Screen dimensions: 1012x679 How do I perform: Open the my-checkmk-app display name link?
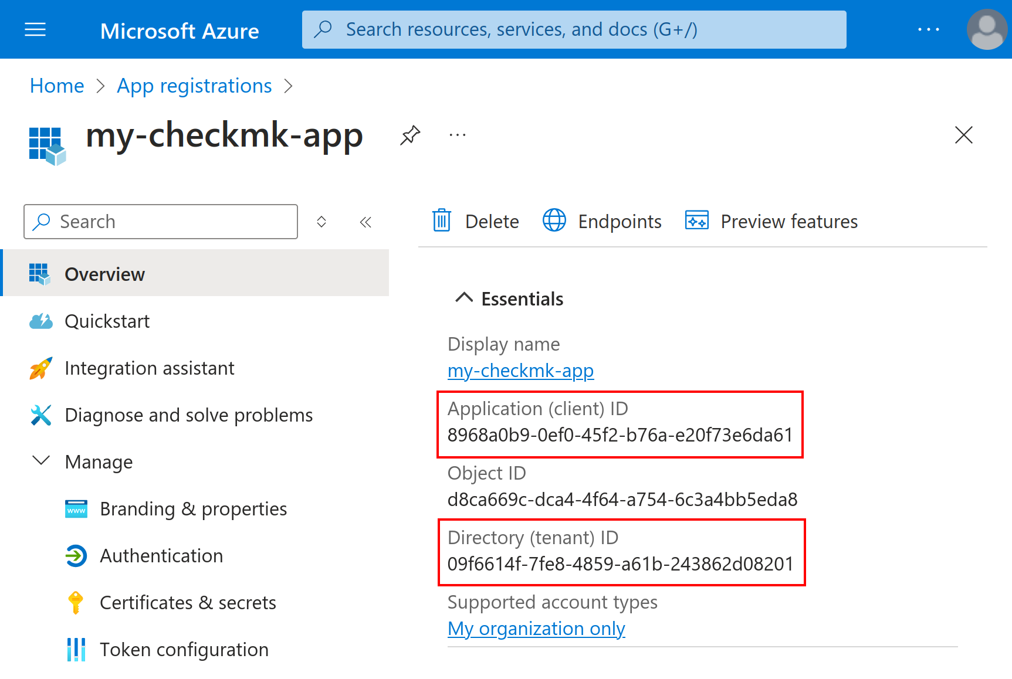[x=520, y=371]
